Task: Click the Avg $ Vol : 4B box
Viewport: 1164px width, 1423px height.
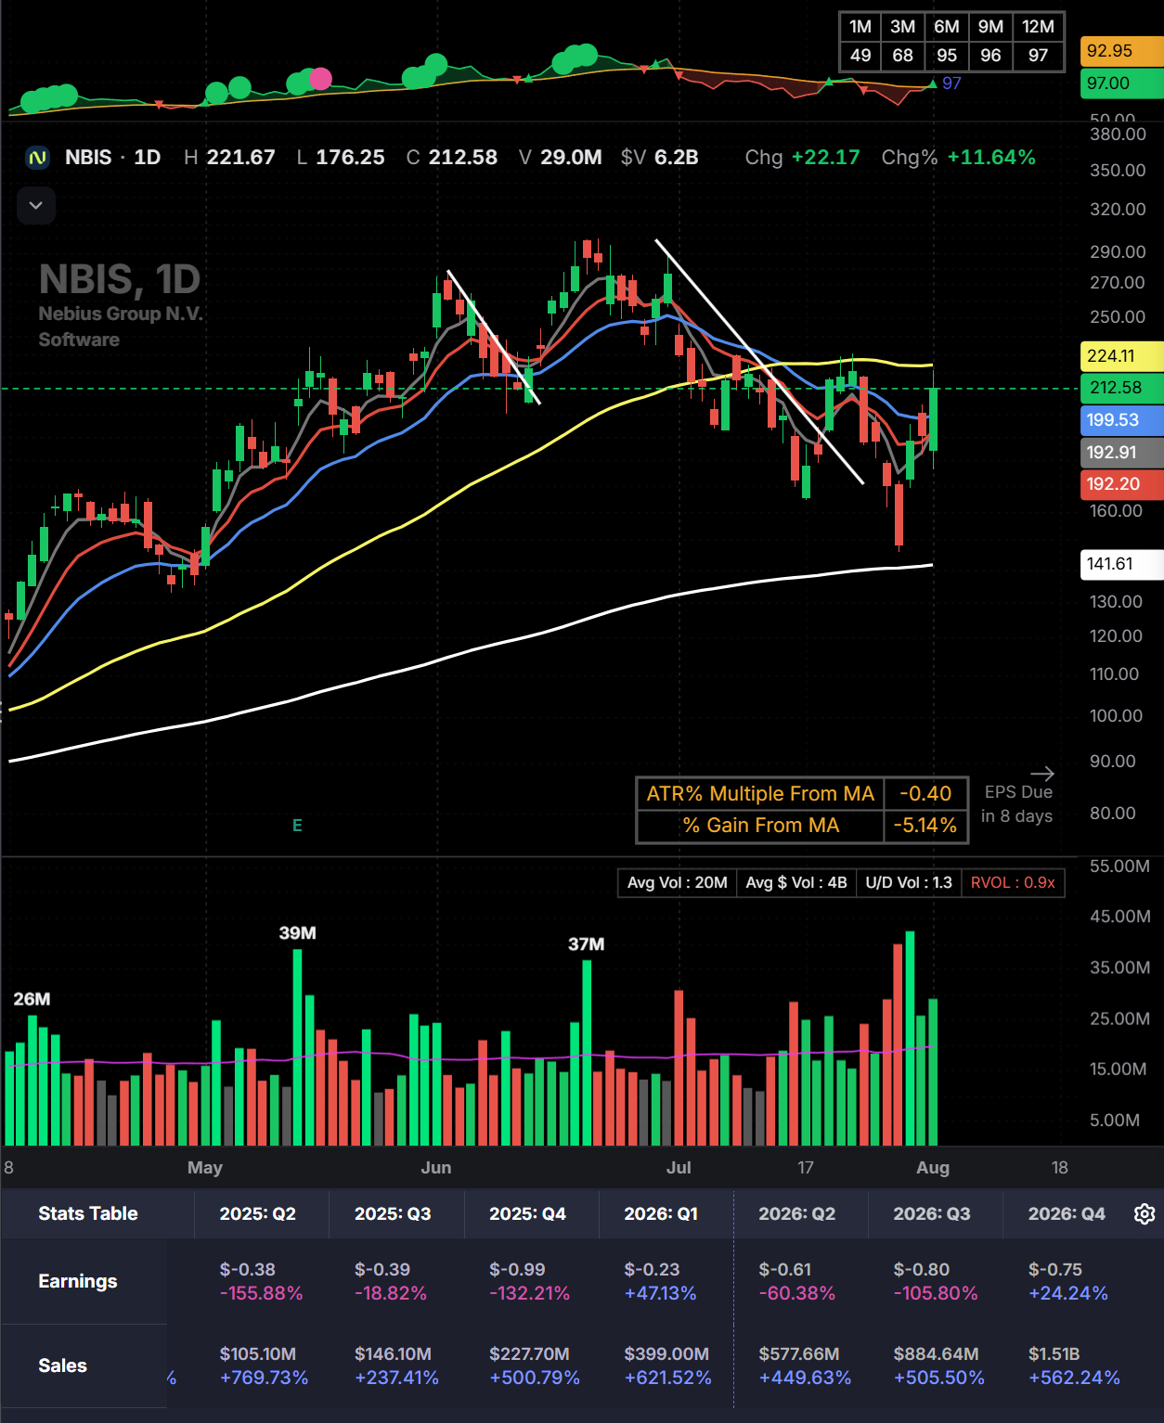Action: 796,883
